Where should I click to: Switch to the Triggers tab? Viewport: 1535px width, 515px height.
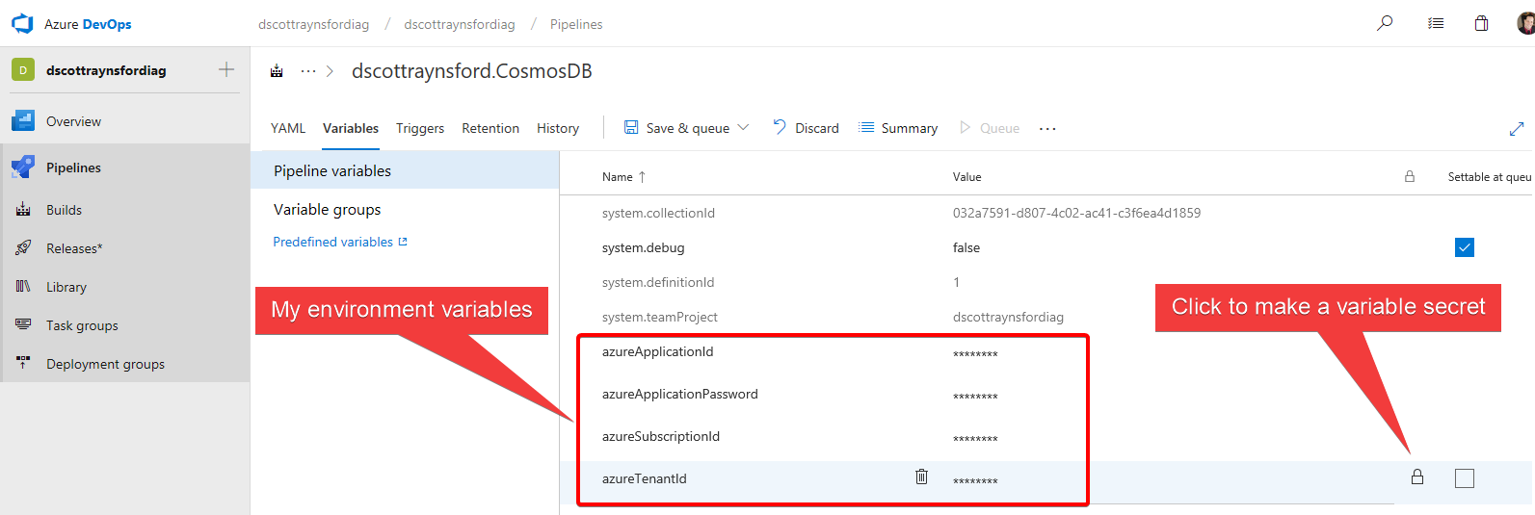click(420, 128)
